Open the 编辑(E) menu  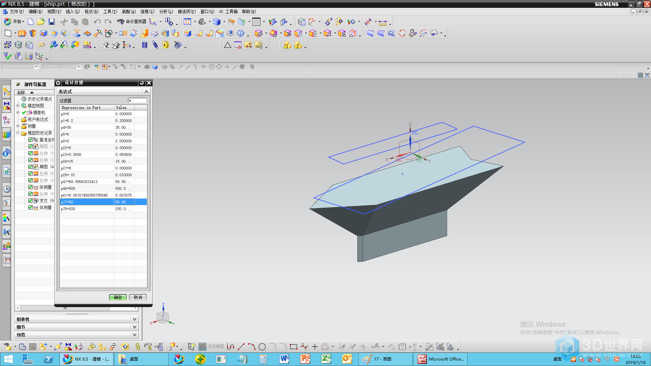[35, 12]
